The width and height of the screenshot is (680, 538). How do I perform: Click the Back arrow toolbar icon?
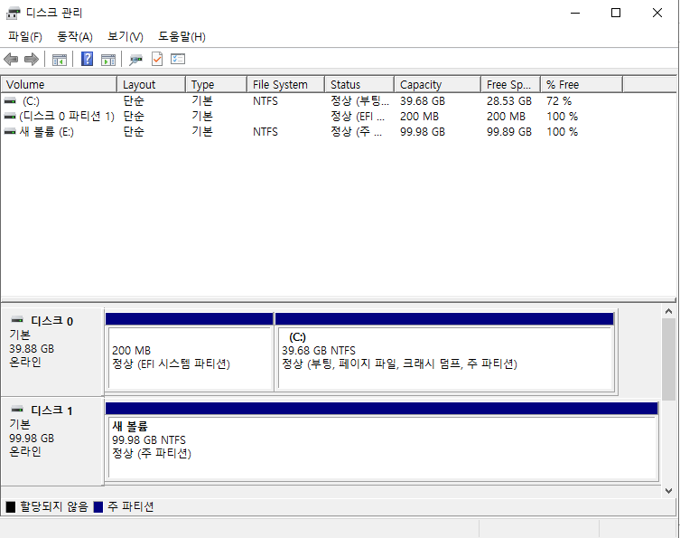pos(11,59)
